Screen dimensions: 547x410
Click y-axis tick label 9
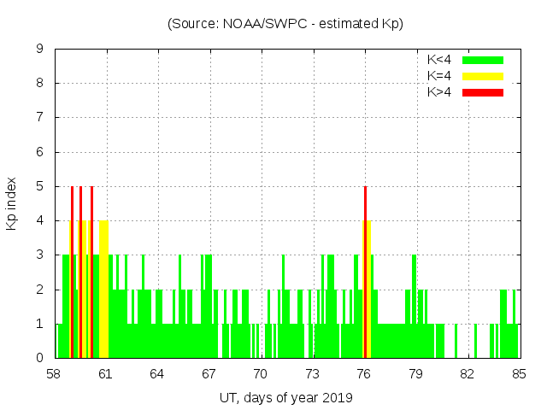(x=40, y=49)
